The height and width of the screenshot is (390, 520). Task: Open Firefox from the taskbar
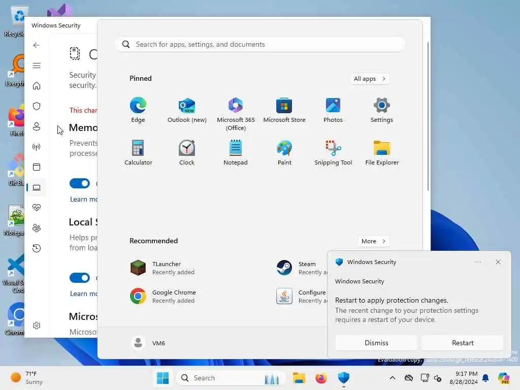coord(321,378)
